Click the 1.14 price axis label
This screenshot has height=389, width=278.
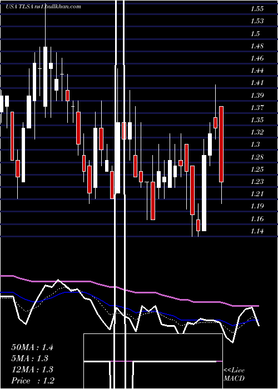[257, 231]
